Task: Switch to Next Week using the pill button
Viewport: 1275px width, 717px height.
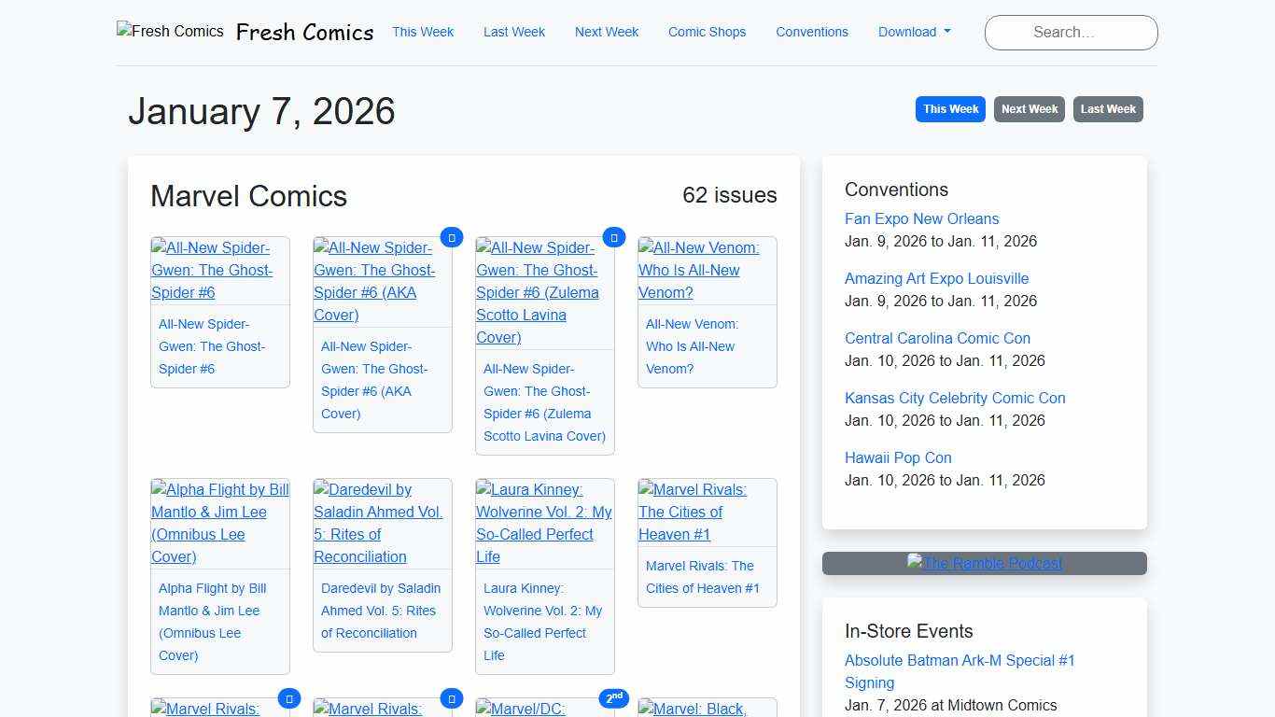Action: [1029, 109]
